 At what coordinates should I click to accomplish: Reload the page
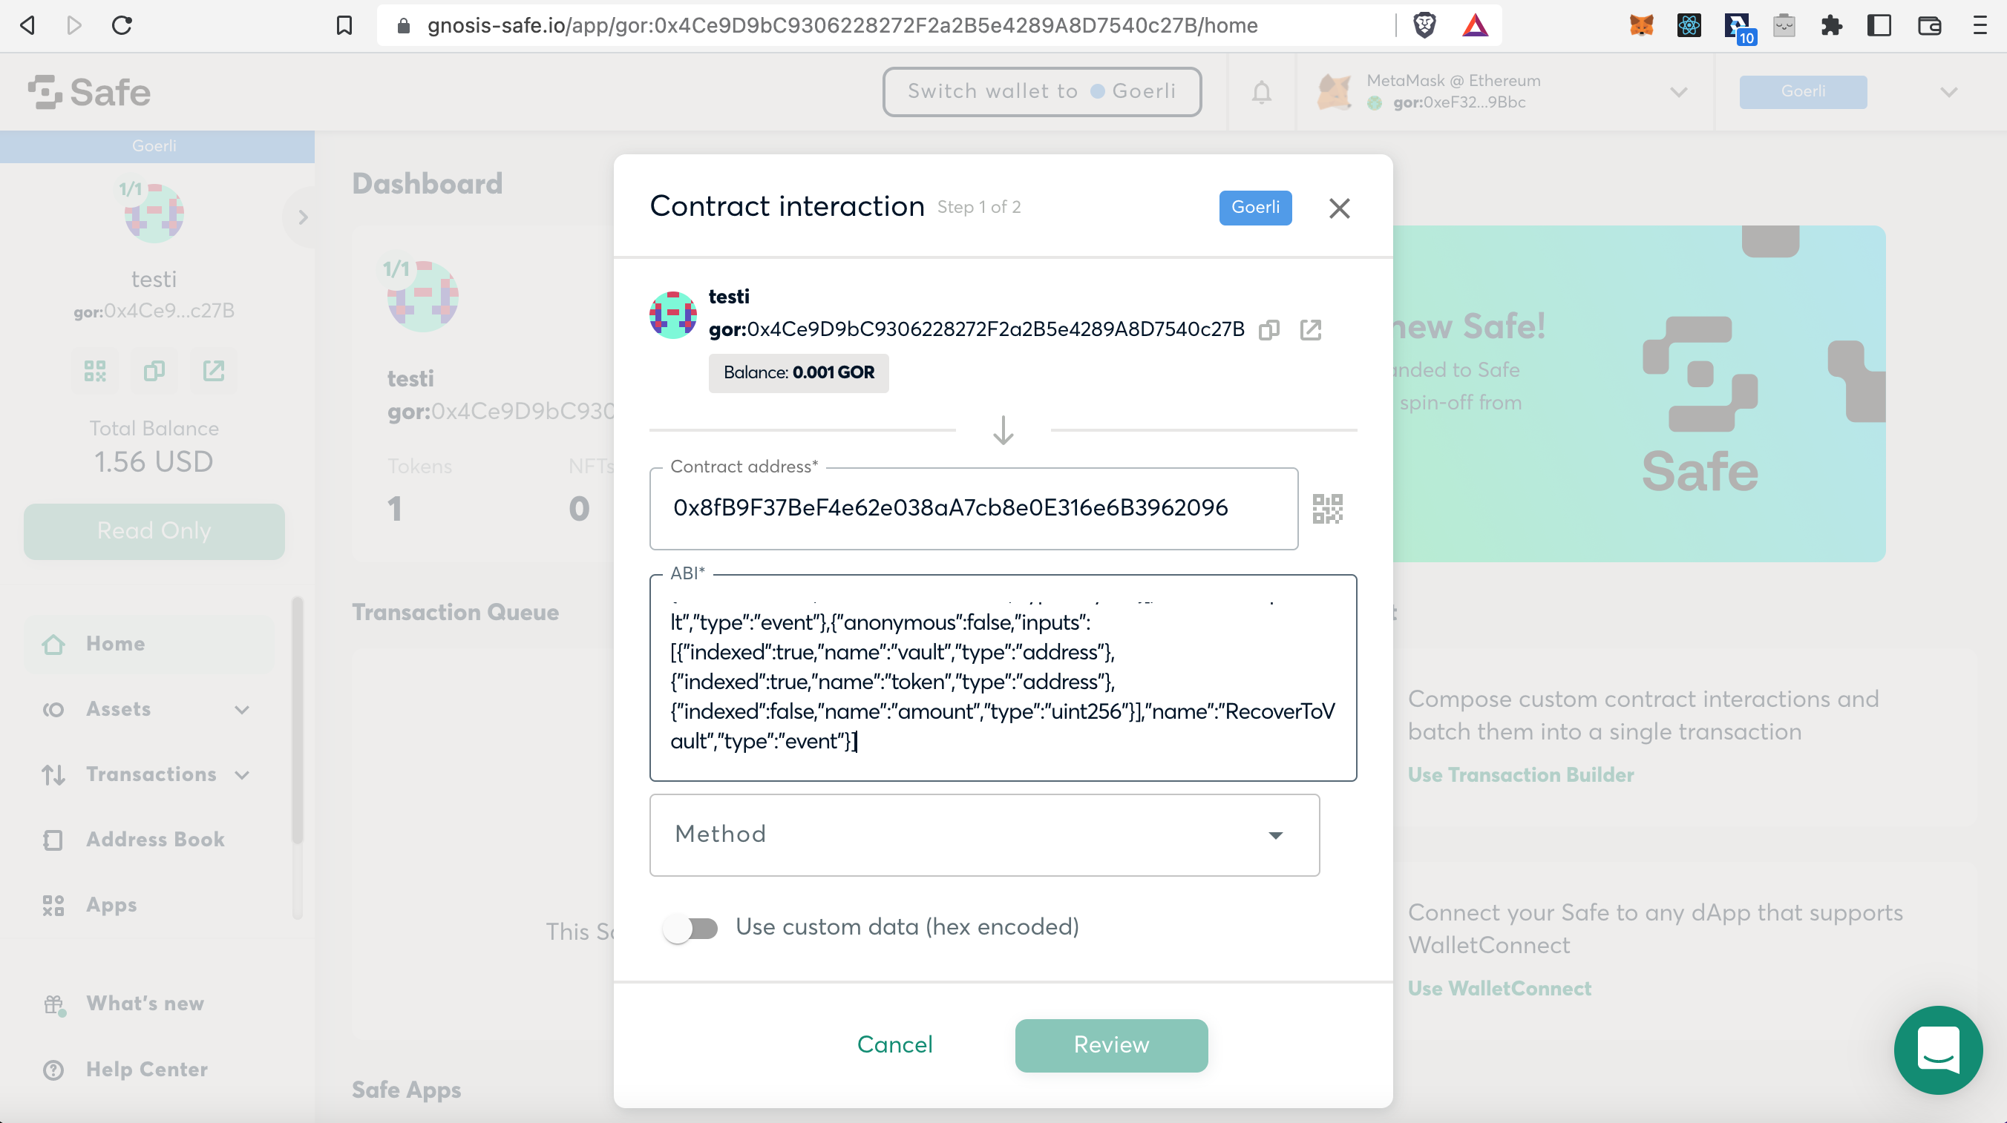(x=122, y=26)
